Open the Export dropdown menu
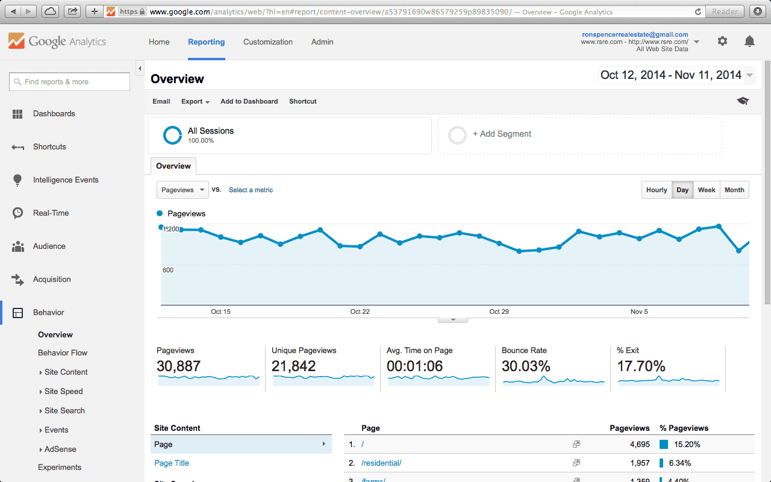The height and width of the screenshot is (482, 771). click(x=195, y=101)
